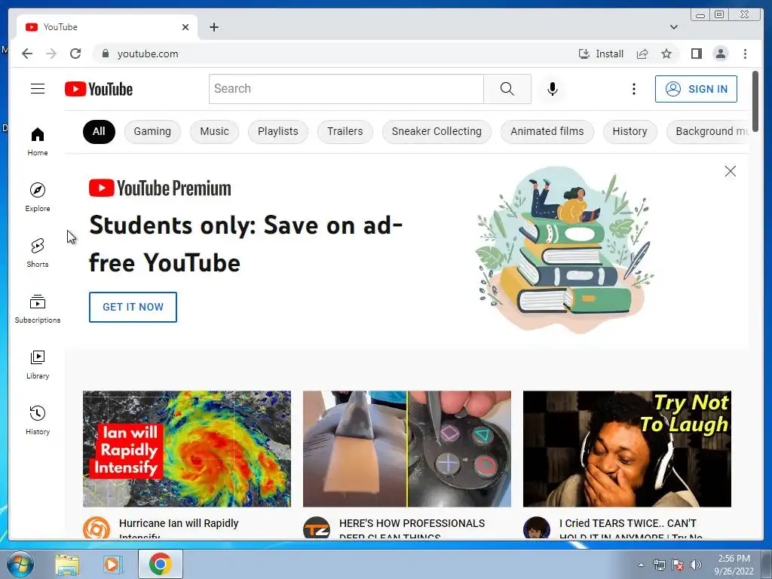Image resolution: width=772 pixels, height=579 pixels.
Task: Select the Playlists filter chip
Action: pyautogui.click(x=277, y=131)
